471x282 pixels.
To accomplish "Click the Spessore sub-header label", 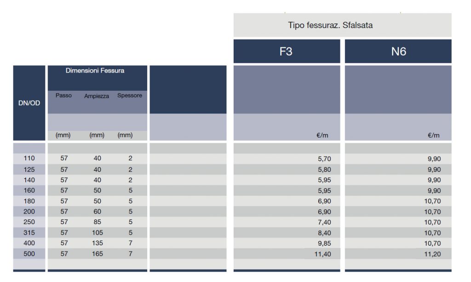I will pyautogui.click(x=130, y=96).
